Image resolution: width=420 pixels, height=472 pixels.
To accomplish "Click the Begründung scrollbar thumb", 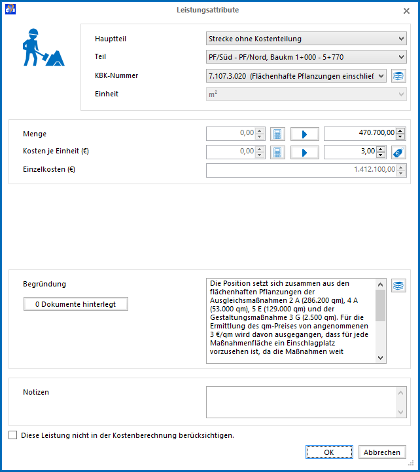I will point(380,305).
